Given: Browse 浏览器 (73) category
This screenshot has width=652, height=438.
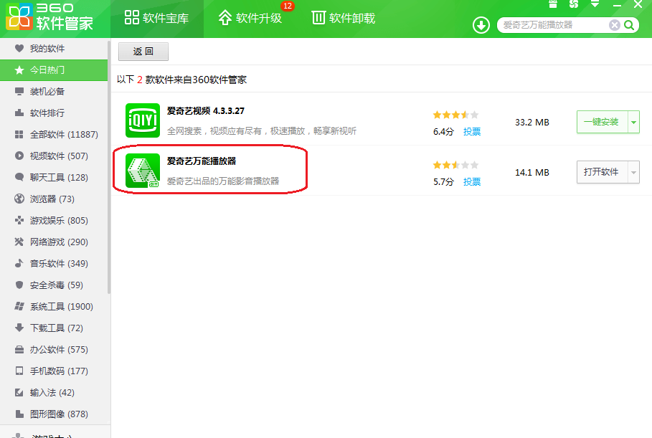Looking at the screenshot, I should [54, 199].
